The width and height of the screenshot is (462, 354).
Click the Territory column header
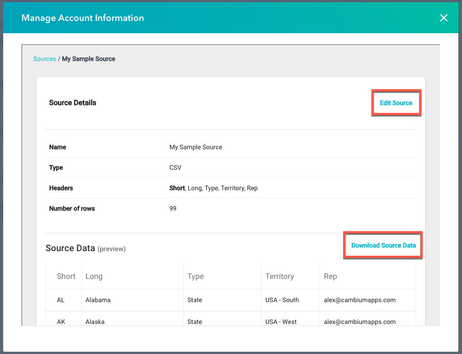coord(279,276)
